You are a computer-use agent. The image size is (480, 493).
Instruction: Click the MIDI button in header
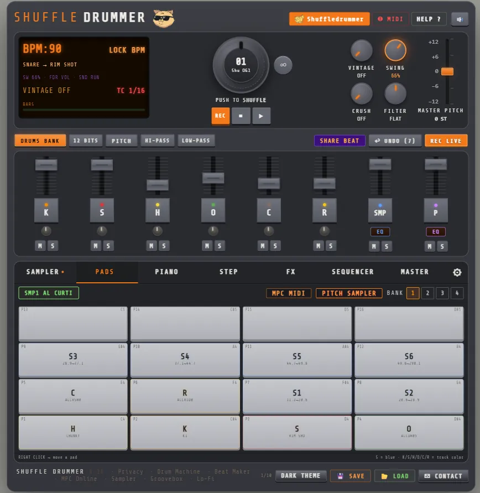point(390,19)
